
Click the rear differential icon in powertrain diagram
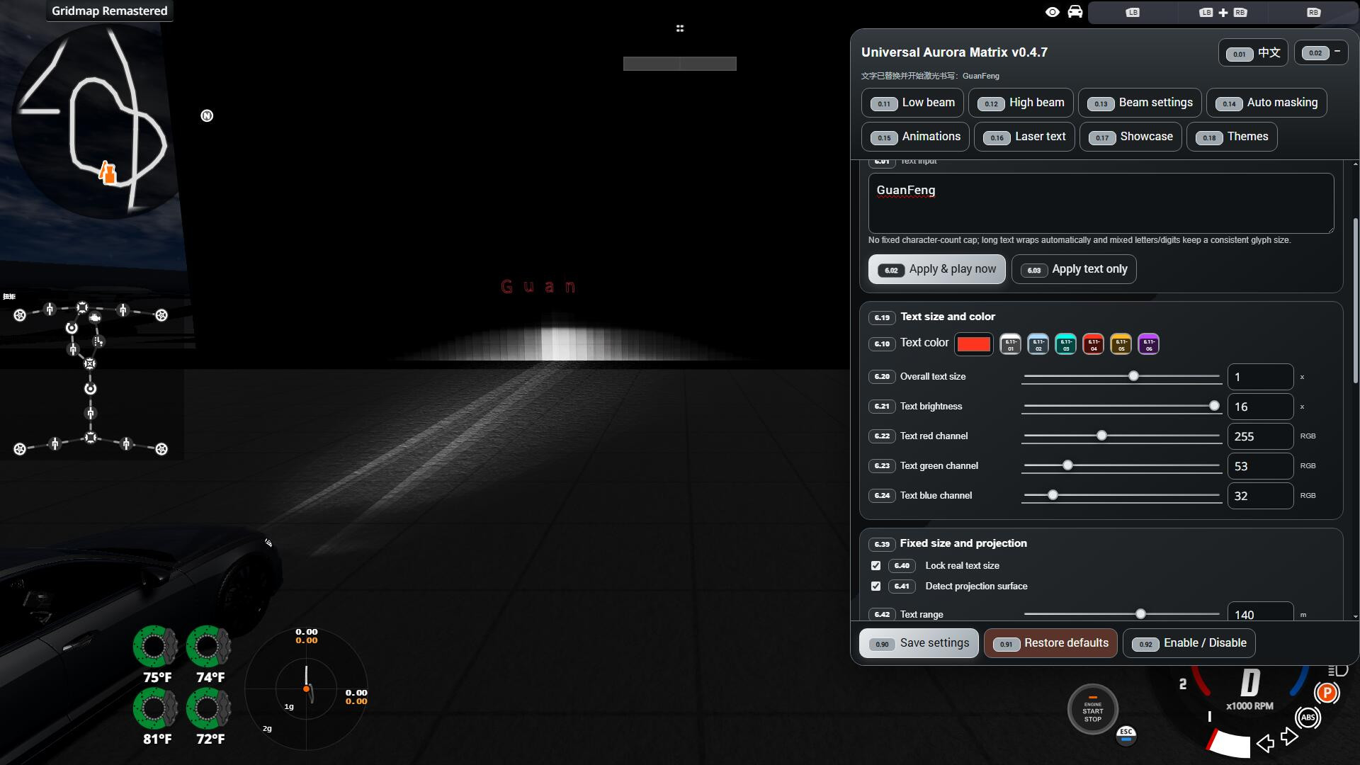(x=91, y=438)
